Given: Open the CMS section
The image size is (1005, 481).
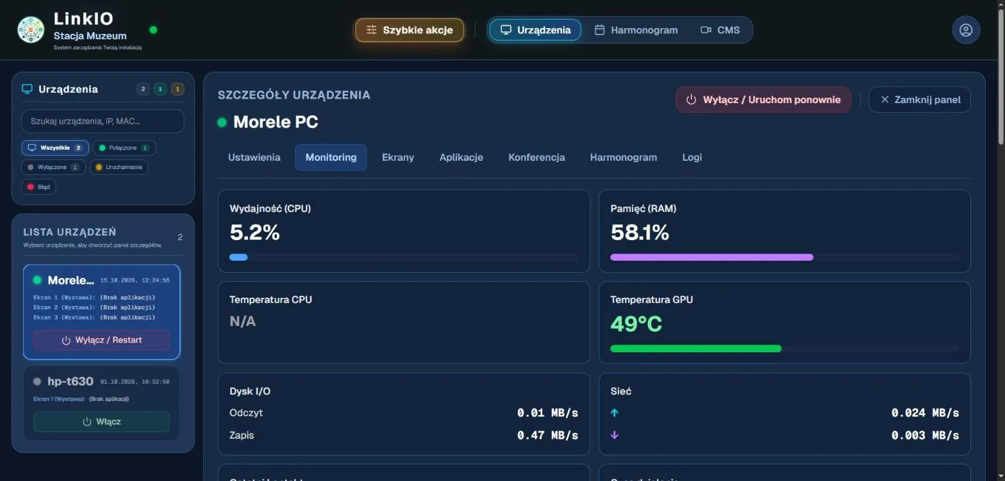Looking at the screenshot, I should pyautogui.click(x=720, y=30).
